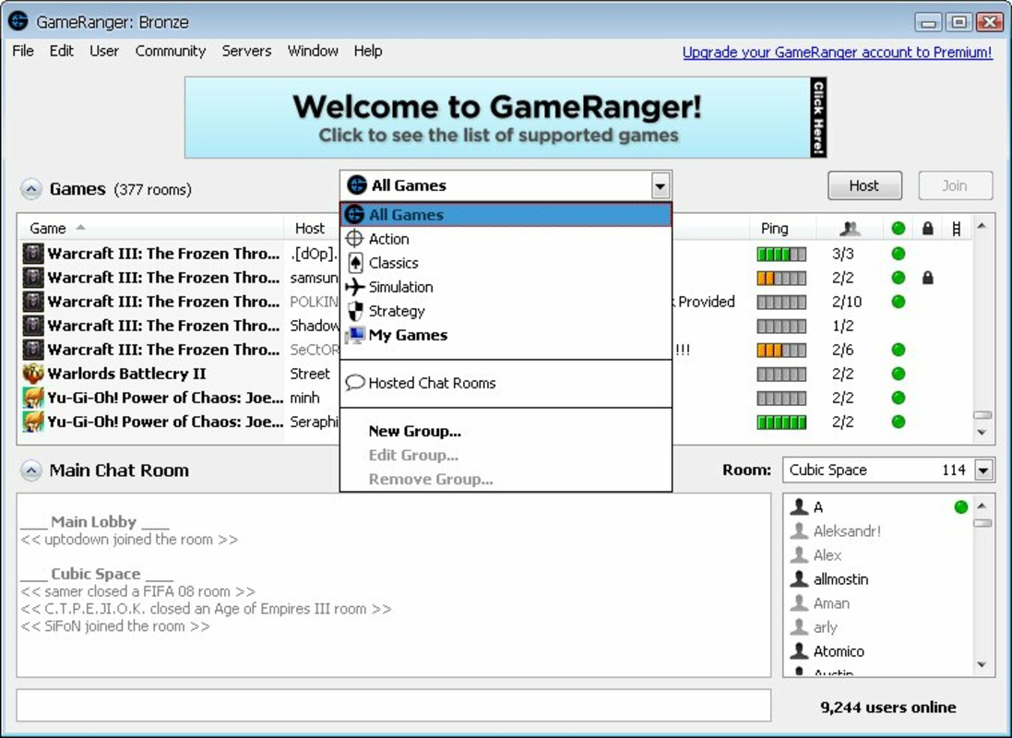This screenshot has width=1012, height=738.
Task: Click the user avatar icon beside allmostin
Action: tap(799, 578)
